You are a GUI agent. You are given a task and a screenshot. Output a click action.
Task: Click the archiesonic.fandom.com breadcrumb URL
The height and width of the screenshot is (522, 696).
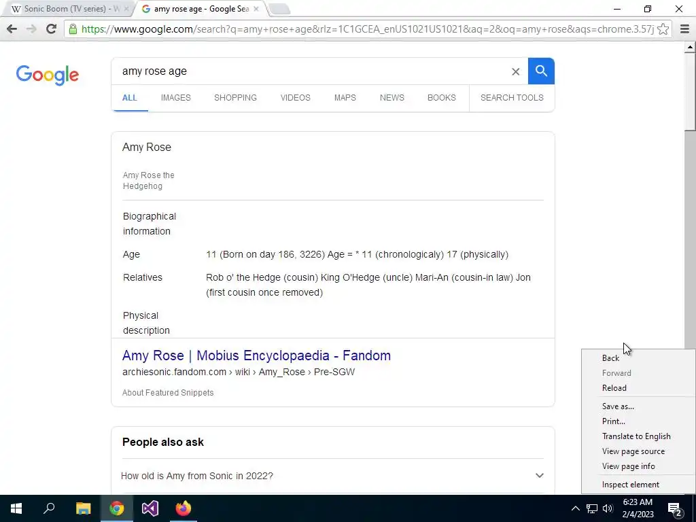239,372
